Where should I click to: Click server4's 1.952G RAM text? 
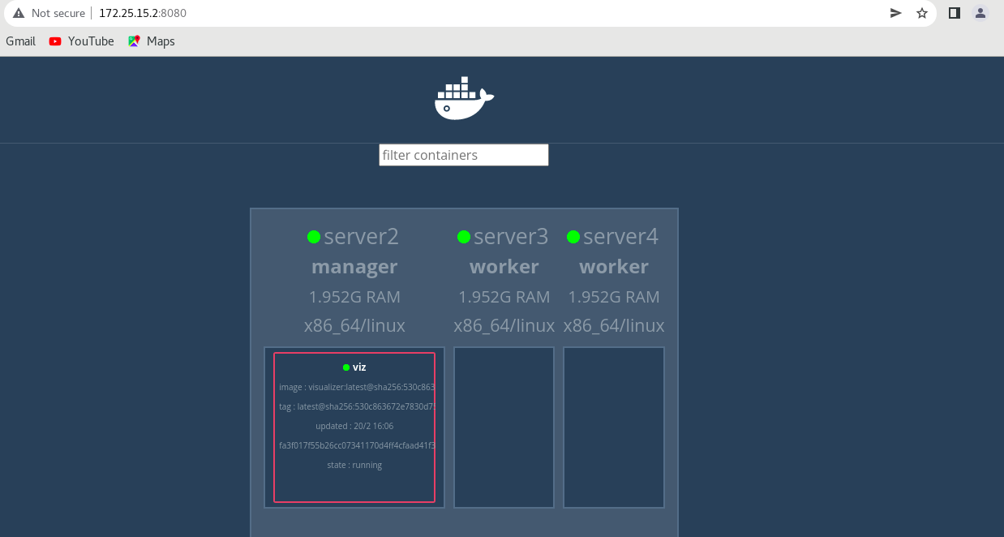(x=614, y=297)
